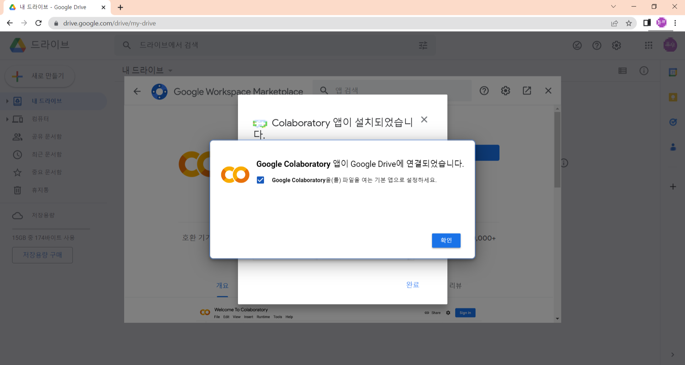The width and height of the screenshot is (685, 365).
Task: Click the Google account avatar in Drive
Action: [670, 45]
